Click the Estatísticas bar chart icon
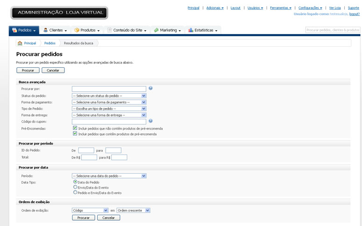Viewport: 362px width, 226px height. (x=191, y=30)
